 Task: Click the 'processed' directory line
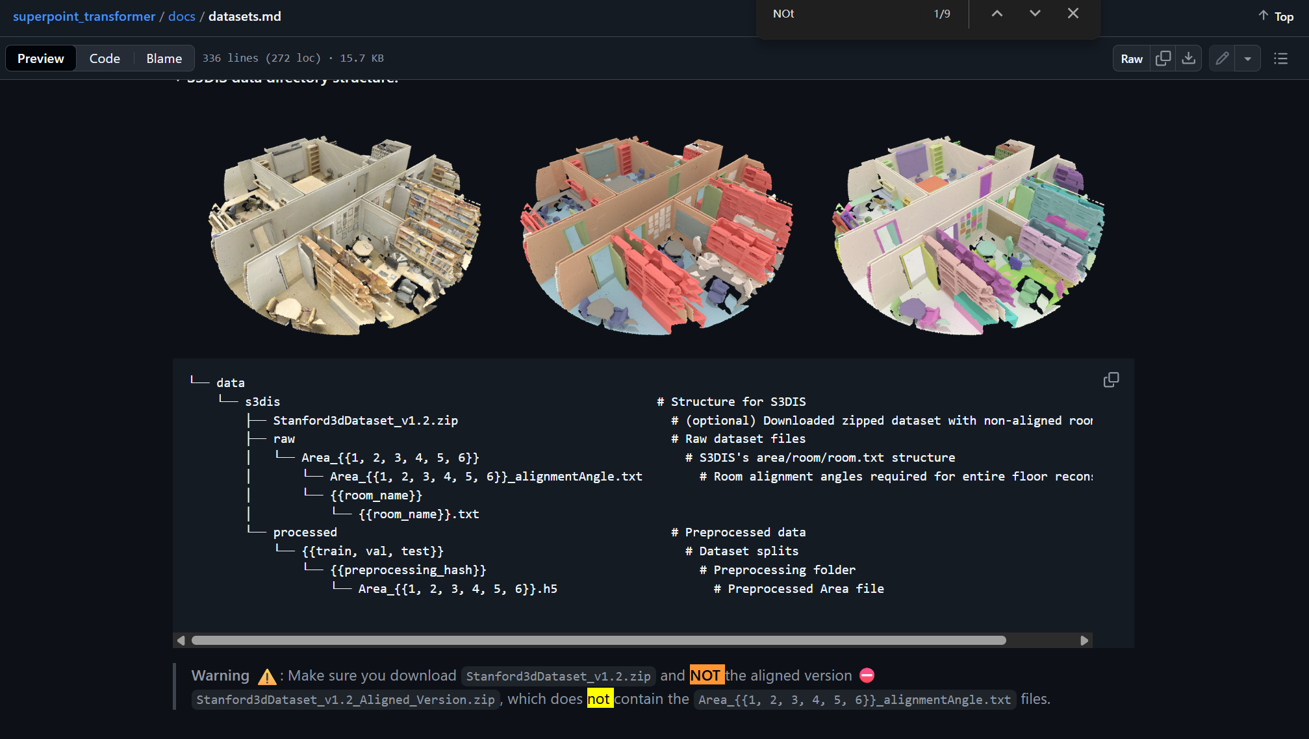tap(305, 532)
